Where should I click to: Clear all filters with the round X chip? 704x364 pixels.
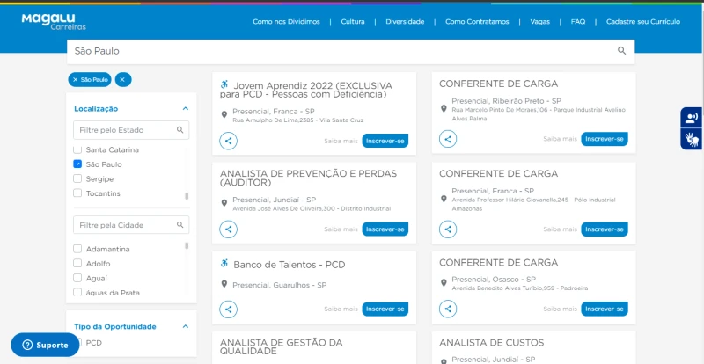123,79
